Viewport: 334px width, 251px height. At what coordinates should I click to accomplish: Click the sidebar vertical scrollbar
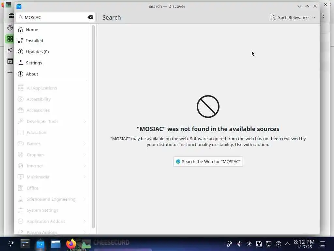click(93, 127)
